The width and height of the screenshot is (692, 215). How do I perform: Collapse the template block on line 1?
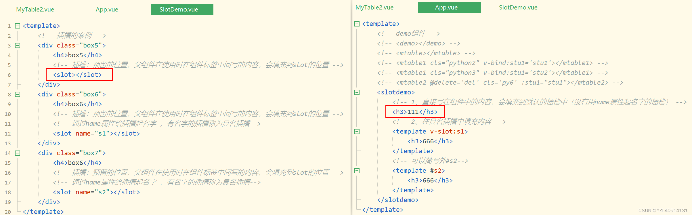pyautogui.click(x=18, y=26)
